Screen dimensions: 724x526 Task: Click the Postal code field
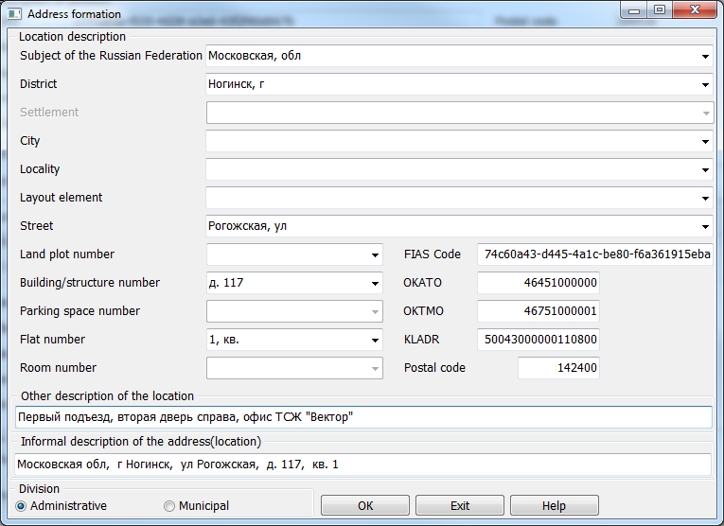coord(558,368)
